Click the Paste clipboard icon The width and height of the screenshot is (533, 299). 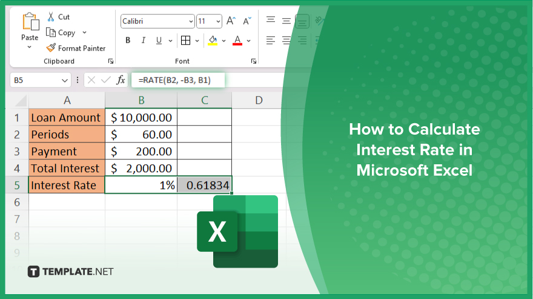[x=30, y=22]
